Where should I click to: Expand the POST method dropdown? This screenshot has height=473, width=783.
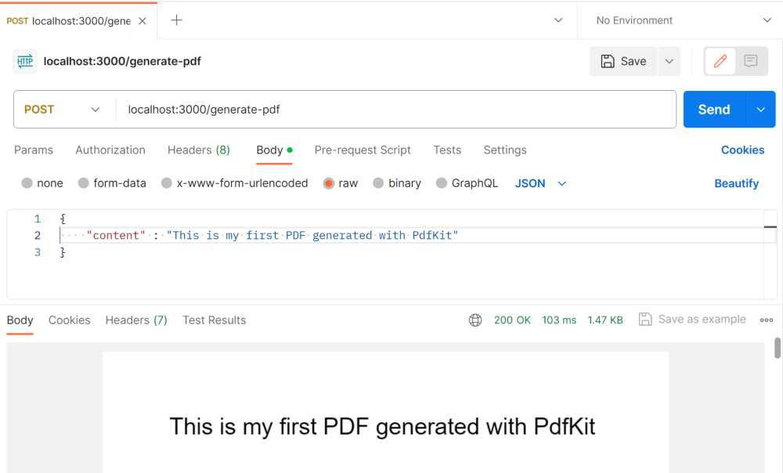pyautogui.click(x=63, y=110)
